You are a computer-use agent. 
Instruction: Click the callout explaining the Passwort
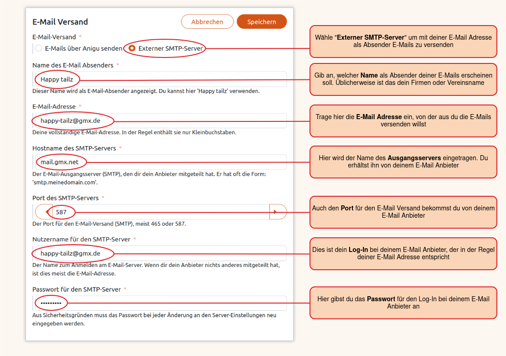[x=403, y=303]
